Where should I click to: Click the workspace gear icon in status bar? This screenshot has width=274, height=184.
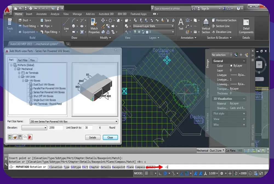click(x=222, y=173)
